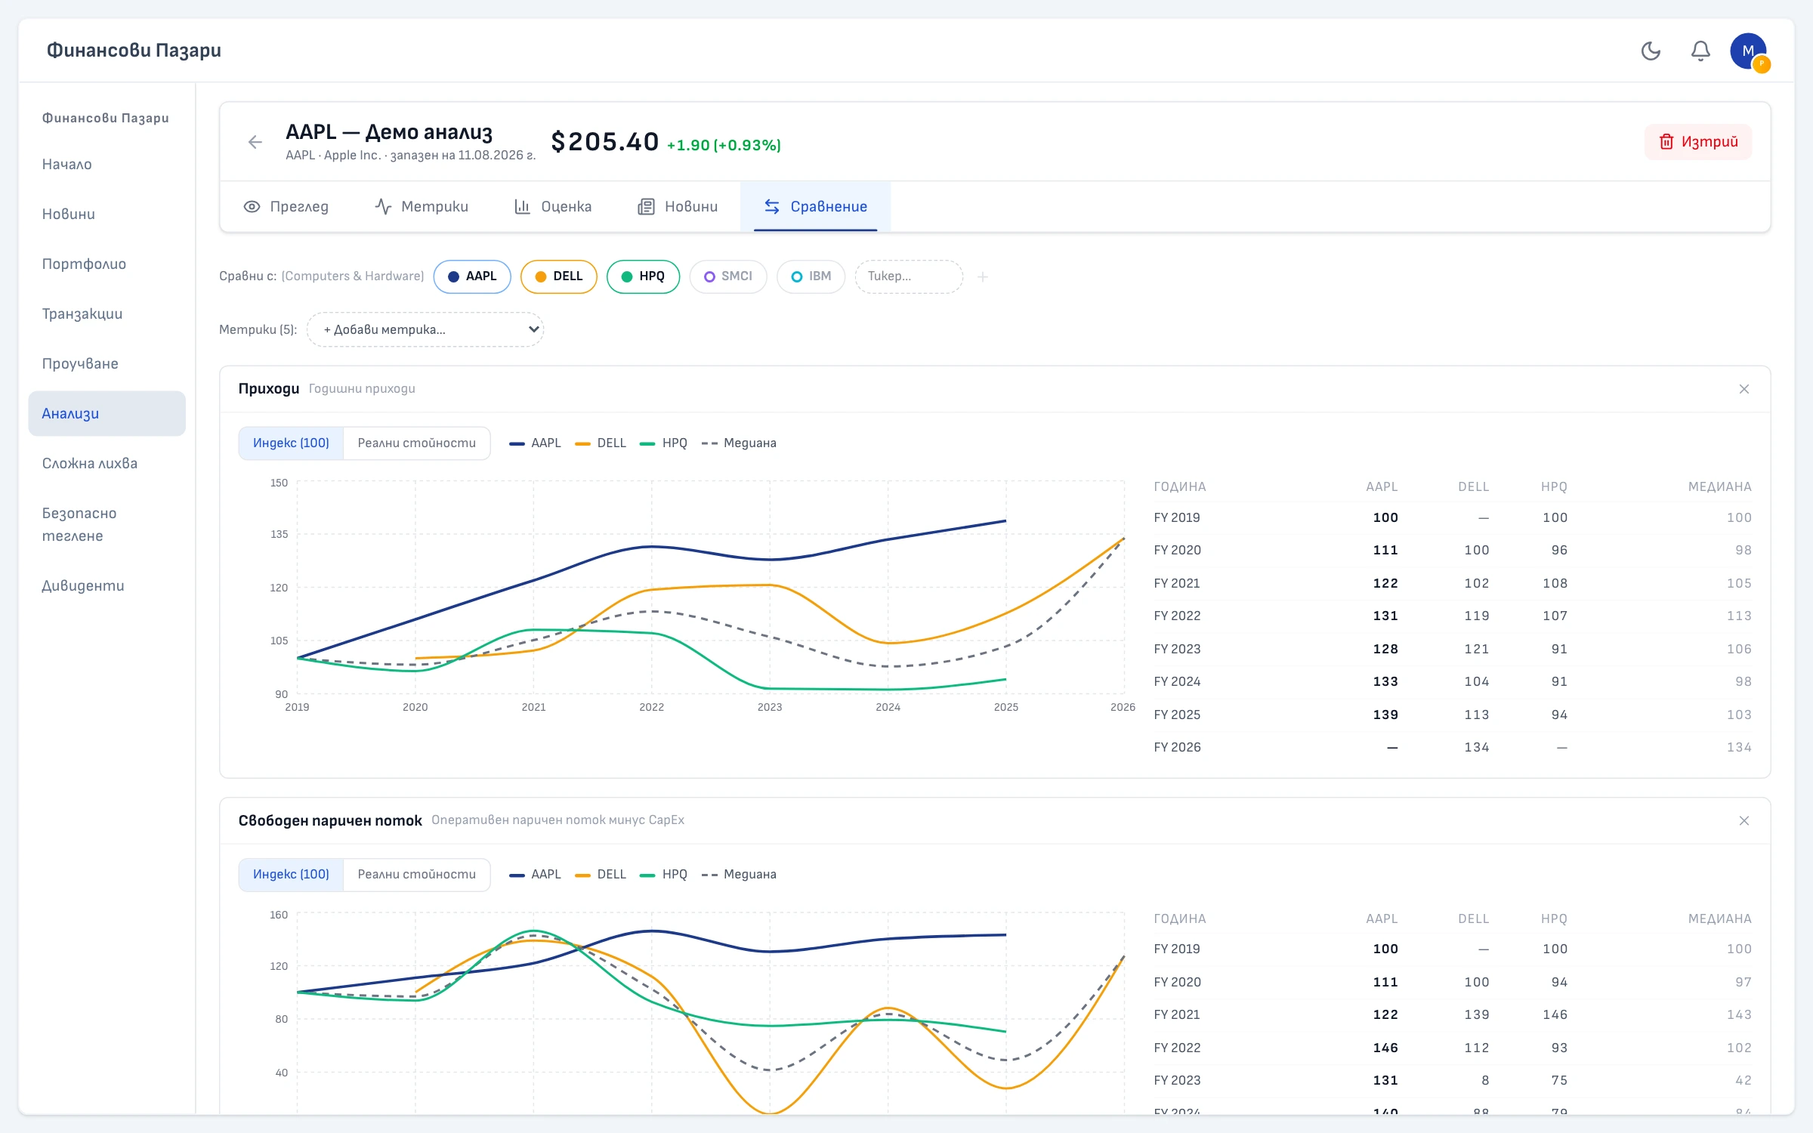The width and height of the screenshot is (1813, 1133).
Task: Click the Тикер input field
Action: pyautogui.click(x=909, y=276)
